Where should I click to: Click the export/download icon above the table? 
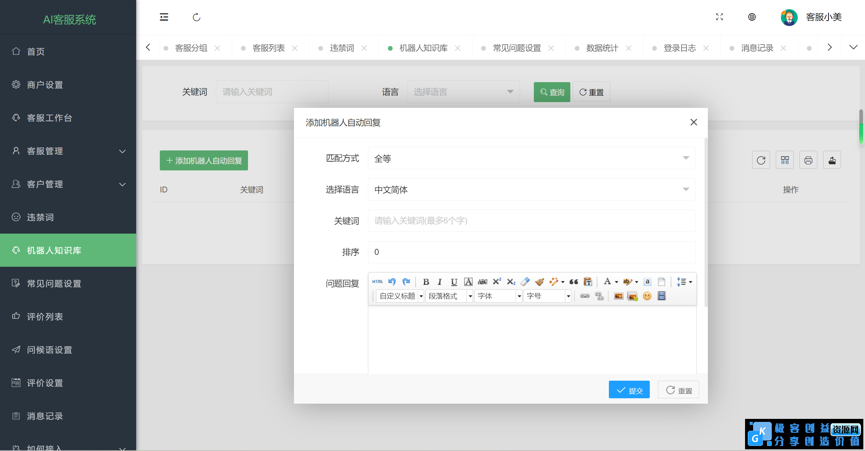pyautogui.click(x=832, y=160)
